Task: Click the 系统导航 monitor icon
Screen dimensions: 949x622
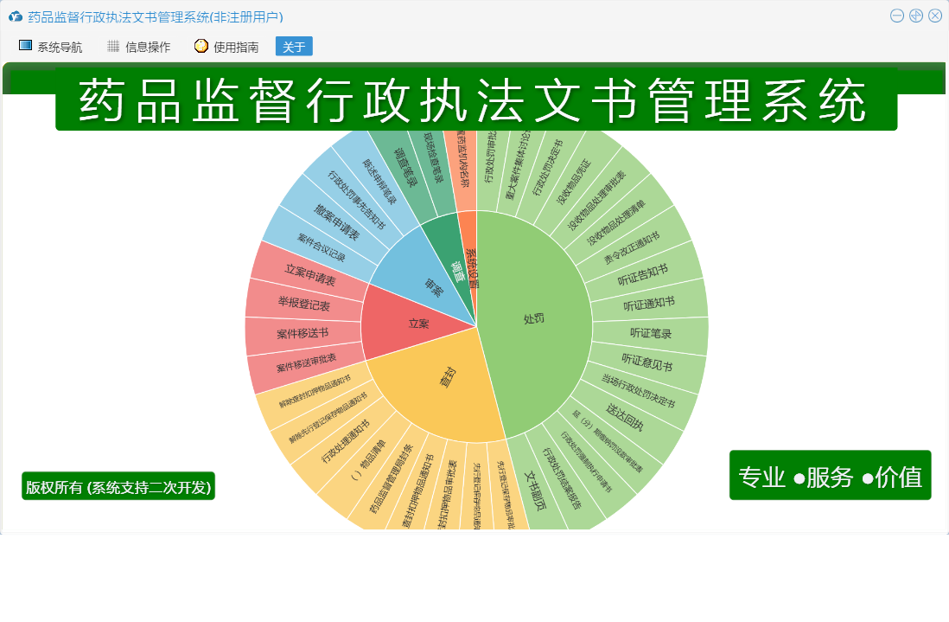Action: [25, 46]
